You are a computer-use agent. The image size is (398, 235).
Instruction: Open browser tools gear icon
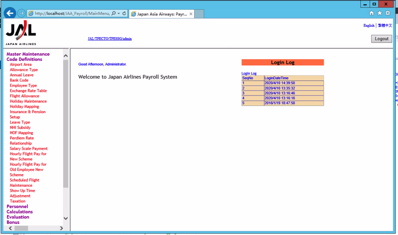click(x=388, y=13)
